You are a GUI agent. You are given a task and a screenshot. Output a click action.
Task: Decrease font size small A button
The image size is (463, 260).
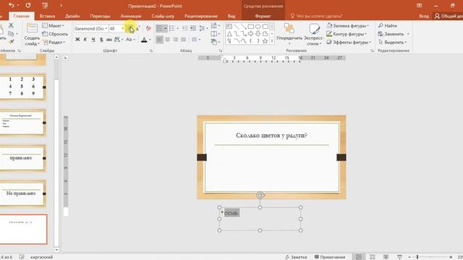[x=137, y=29]
